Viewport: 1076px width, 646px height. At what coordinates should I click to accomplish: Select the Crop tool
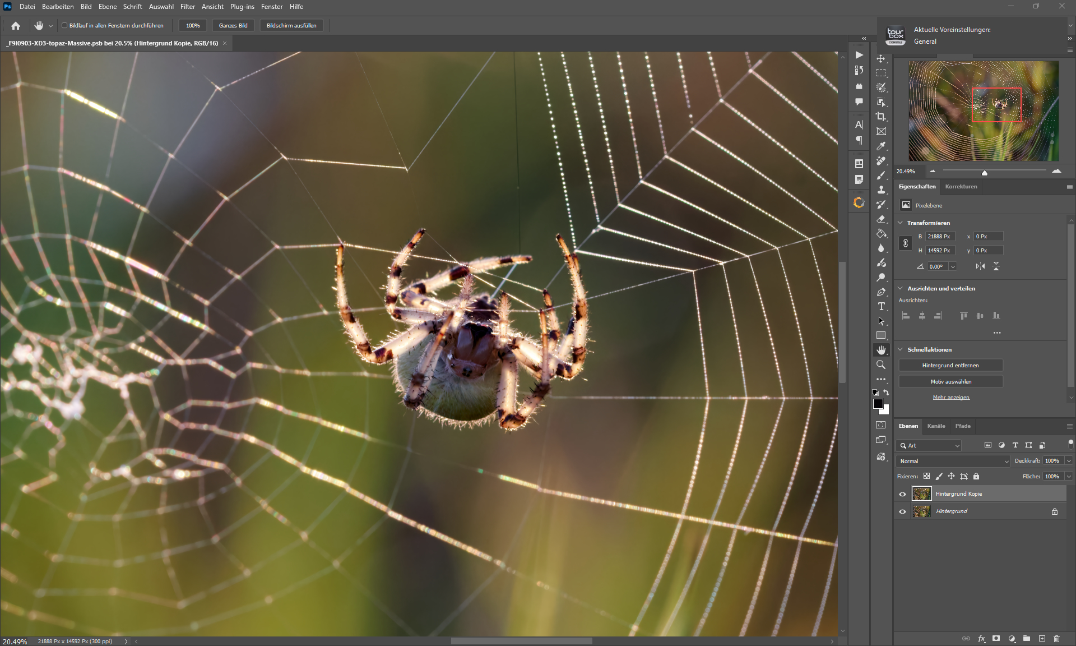click(x=881, y=117)
